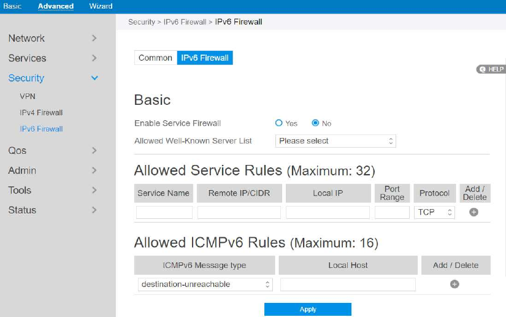The width and height of the screenshot is (506, 317).
Task: Open the ICMPv6 Message type dropdown
Action: click(x=206, y=285)
